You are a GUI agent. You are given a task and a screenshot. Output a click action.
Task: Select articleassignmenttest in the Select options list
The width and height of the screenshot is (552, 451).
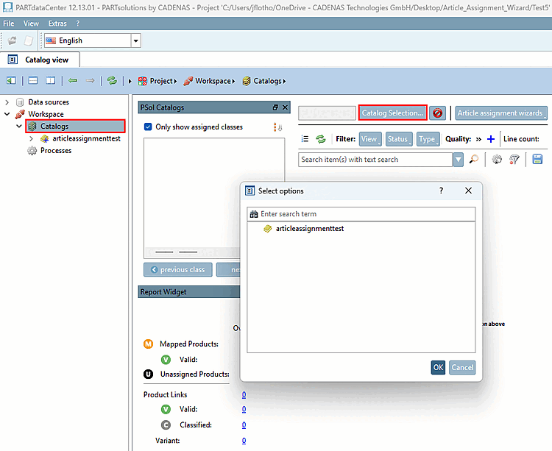click(310, 229)
